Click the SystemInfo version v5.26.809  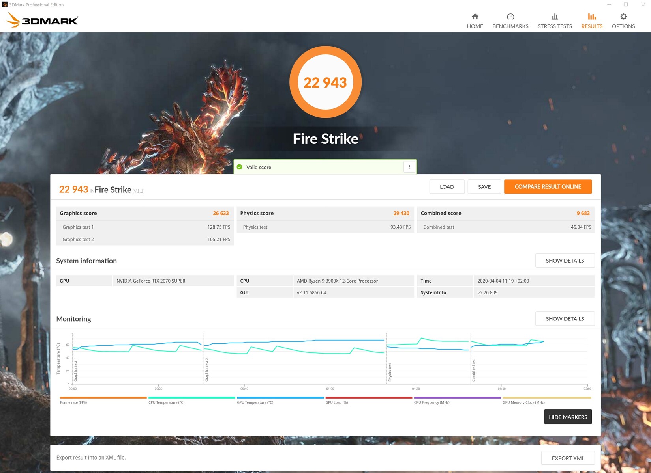click(487, 292)
